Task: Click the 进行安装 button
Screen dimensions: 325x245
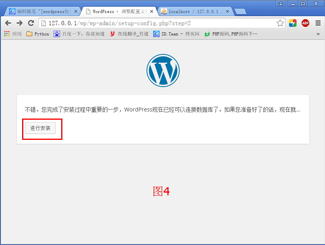Action: pyautogui.click(x=40, y=128)
